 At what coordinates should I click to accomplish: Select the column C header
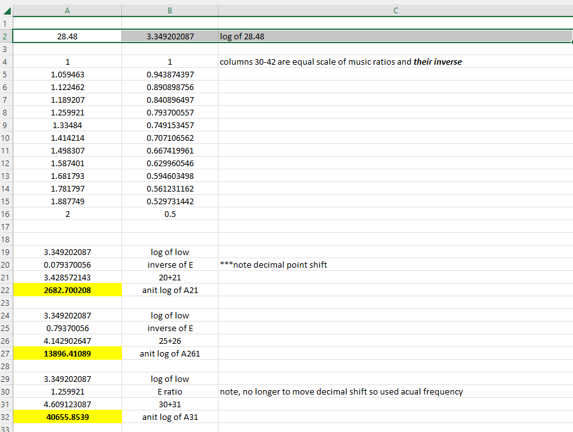[395, 11]
